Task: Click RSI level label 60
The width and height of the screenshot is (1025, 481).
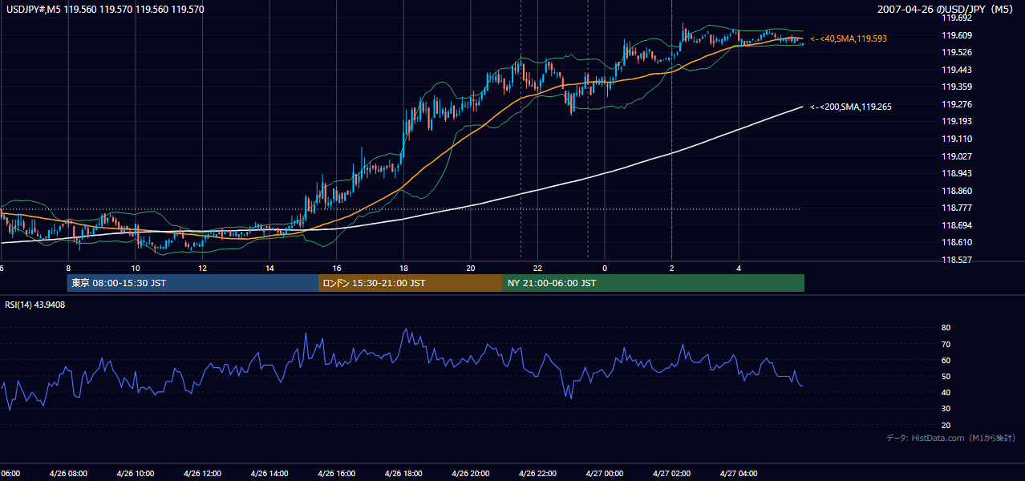Action: tap(946, 360)
